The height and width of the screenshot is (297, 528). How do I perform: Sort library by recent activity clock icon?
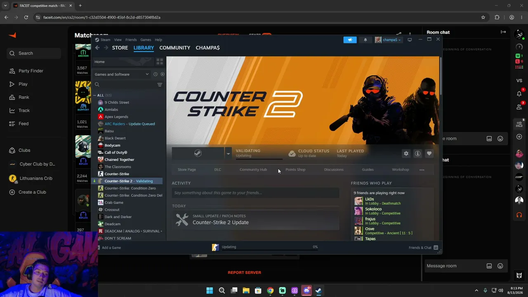pos(156,74)
